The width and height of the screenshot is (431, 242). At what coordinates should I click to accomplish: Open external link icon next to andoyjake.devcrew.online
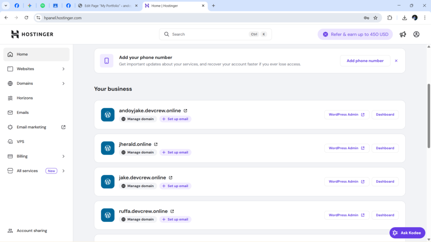pos(185,111)
